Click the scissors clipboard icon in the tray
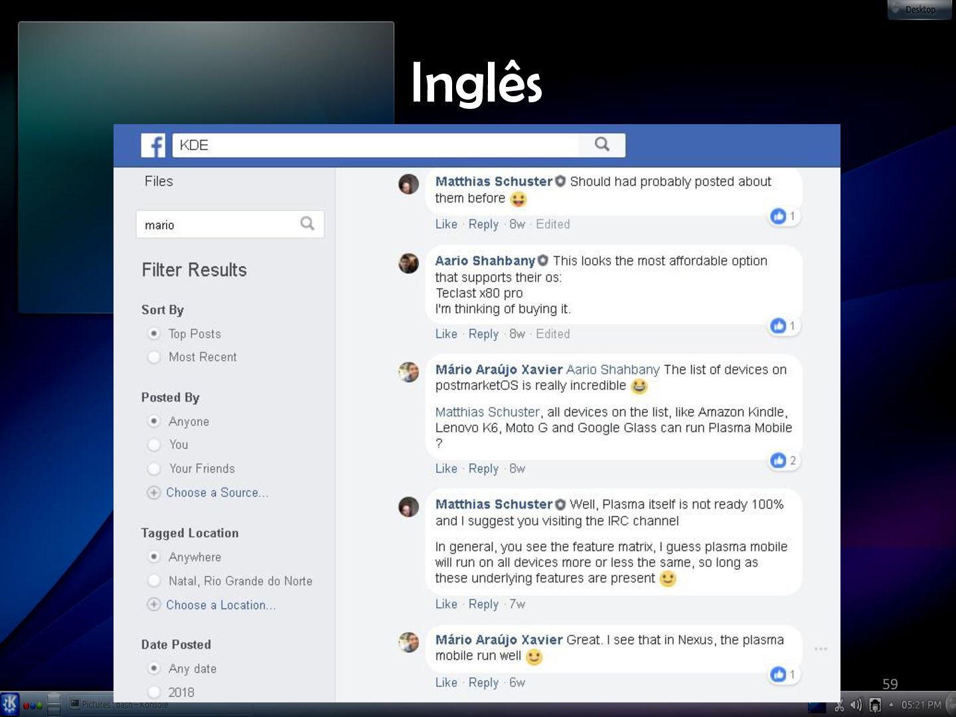 click(839, 704)
